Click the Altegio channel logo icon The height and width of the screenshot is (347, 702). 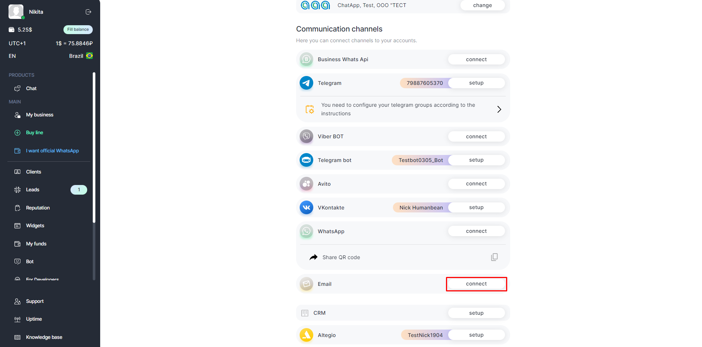[306, 335]
